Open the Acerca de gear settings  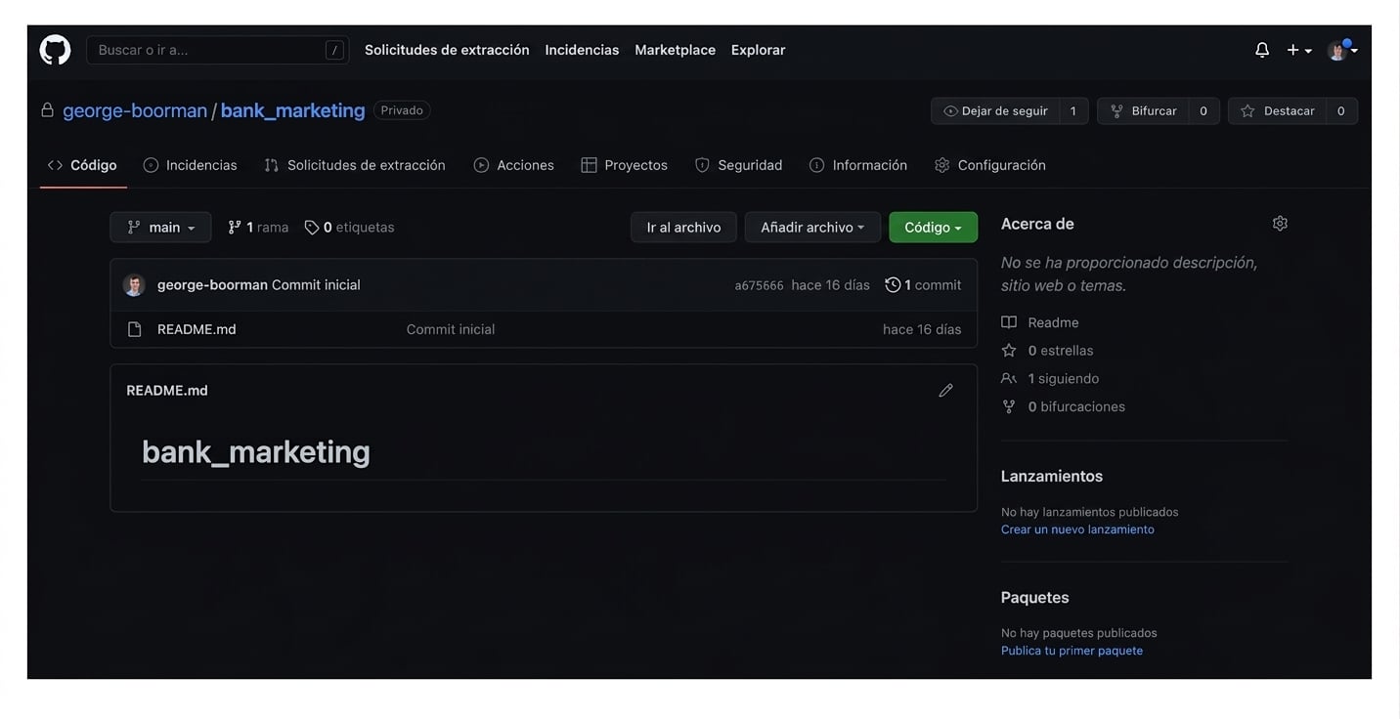[1280, 224]
